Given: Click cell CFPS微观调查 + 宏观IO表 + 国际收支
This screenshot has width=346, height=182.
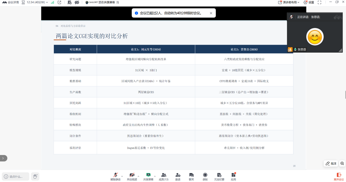Looking at the screenshot, I should [244, 81].
